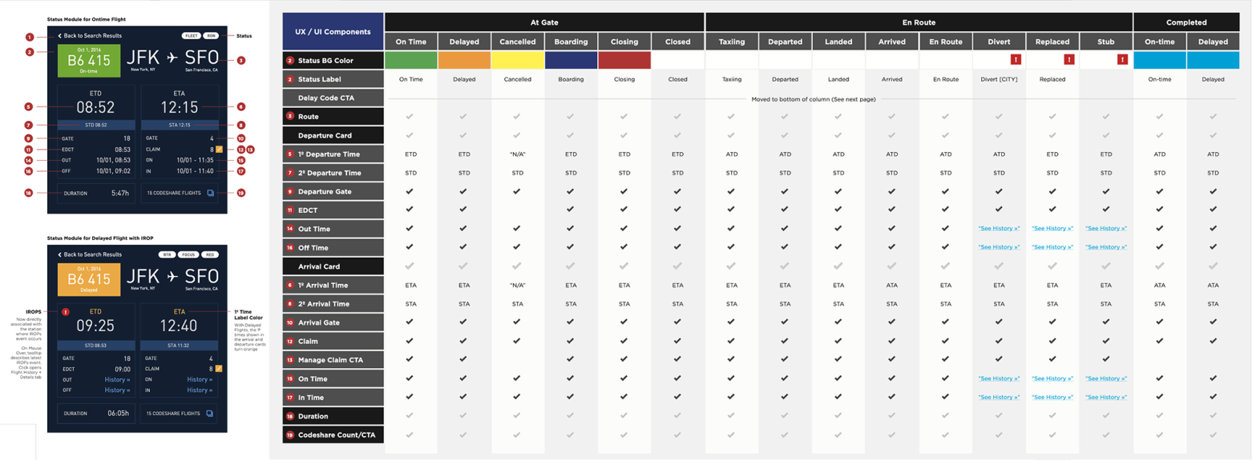Open the OUT History link in delayed module
Image resolution: width=1252 pixels, height=460 pixels.
click(x=118, y=380)
